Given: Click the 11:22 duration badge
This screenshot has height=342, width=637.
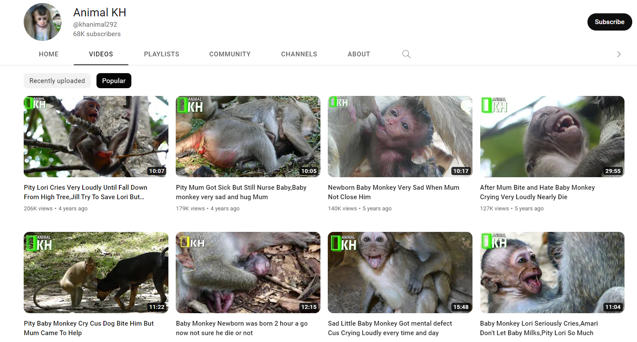Looking at the screenshot, I should click(x=157, y=307).
